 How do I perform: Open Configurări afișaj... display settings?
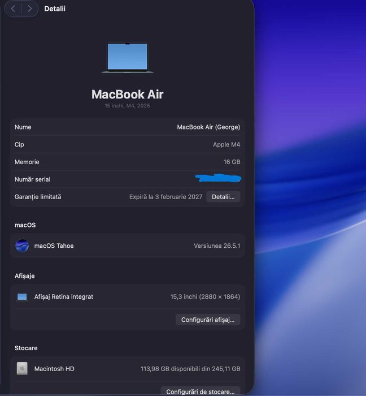pyautogui.click(x=208, y=320)
